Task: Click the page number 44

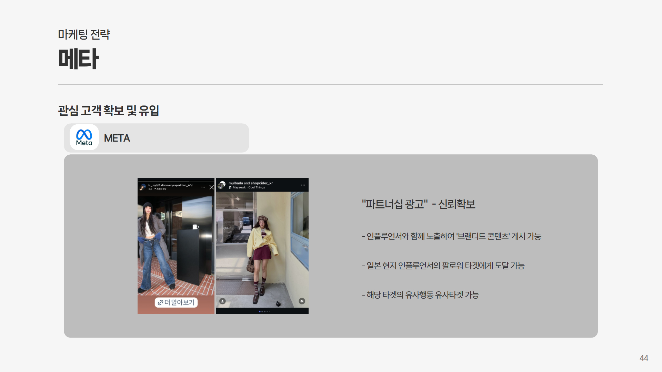Action: click(644, 358)
